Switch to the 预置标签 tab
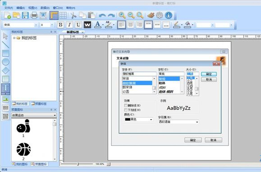 (39, 104)
